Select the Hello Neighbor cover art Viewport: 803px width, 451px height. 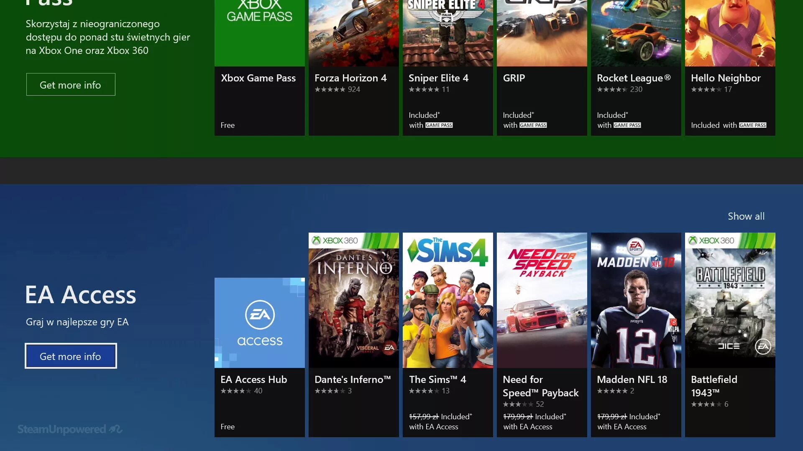click(730, 33)
